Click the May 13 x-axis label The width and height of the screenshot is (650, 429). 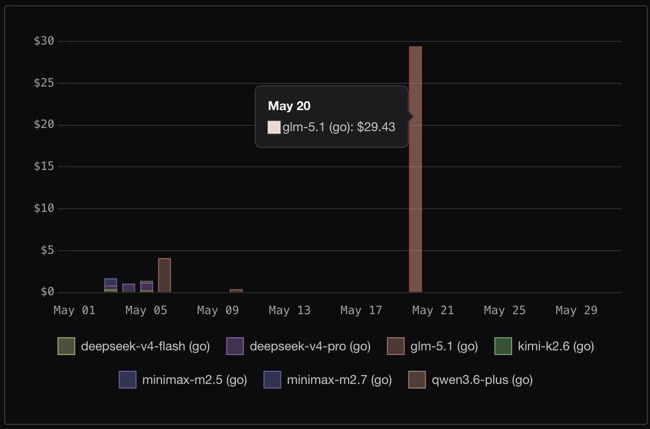290,310
